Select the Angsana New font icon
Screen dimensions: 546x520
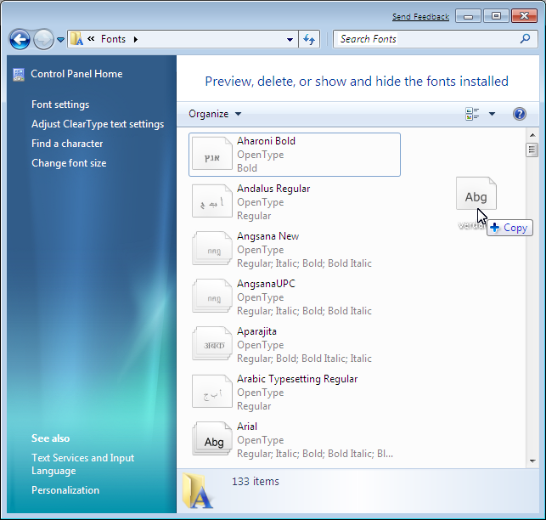click(211, 249)
